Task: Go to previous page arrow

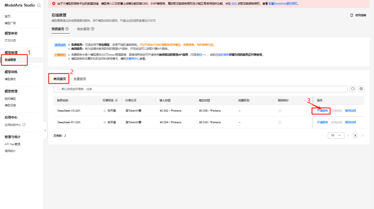Action: click(348, 136)
